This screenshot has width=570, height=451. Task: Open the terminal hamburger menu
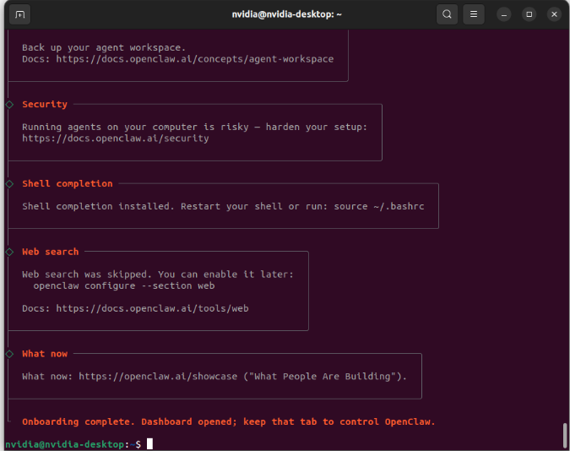pos(473,14)
